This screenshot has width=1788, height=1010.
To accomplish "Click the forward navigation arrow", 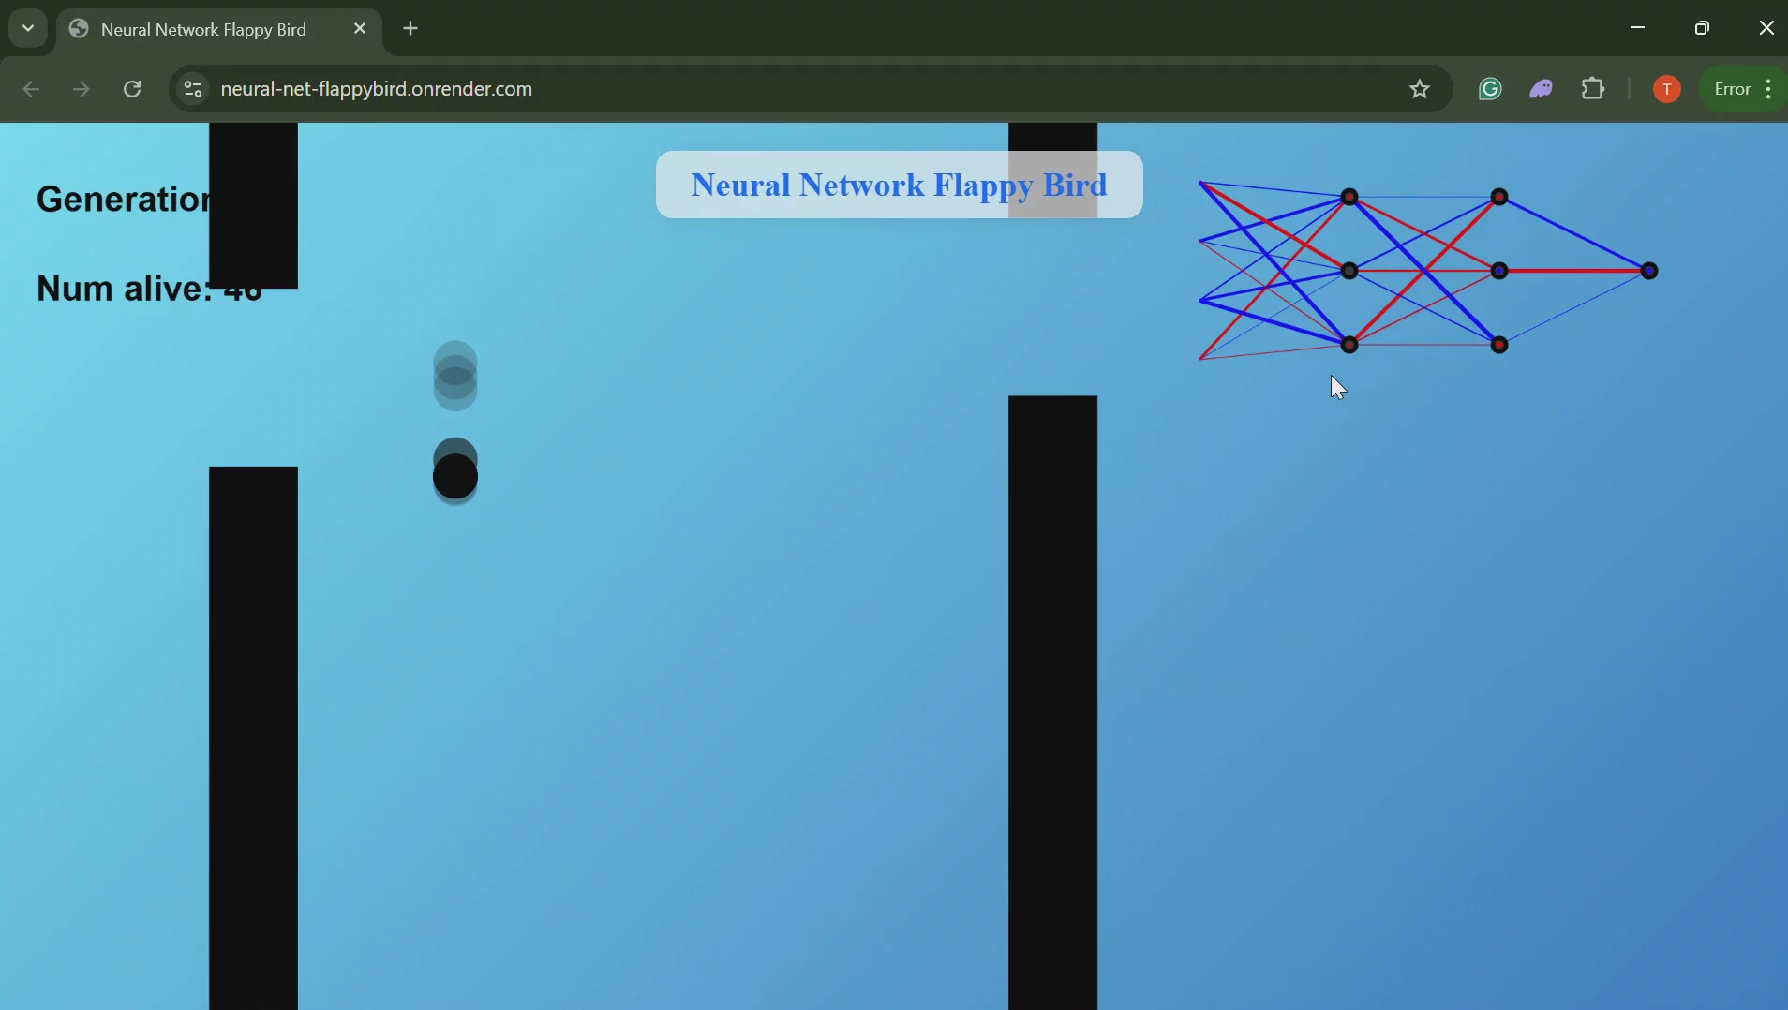I will [x=81, y=89].
